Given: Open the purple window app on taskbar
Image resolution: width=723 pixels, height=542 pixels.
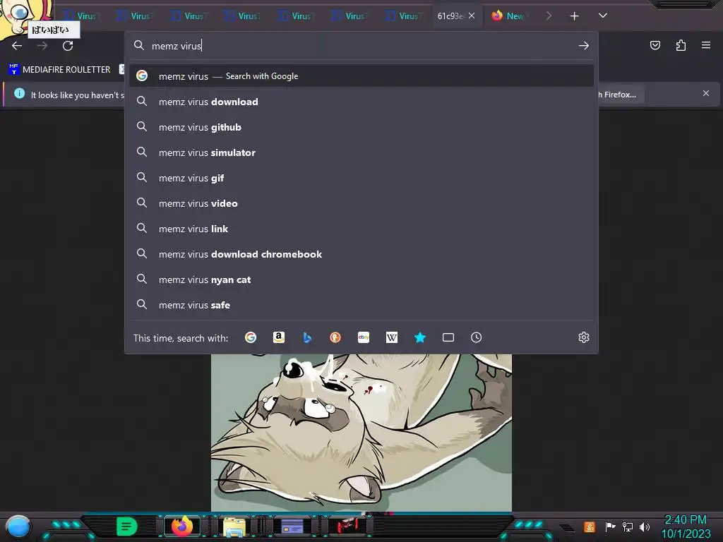Looking at the screenshot, I should click(292, 526).
